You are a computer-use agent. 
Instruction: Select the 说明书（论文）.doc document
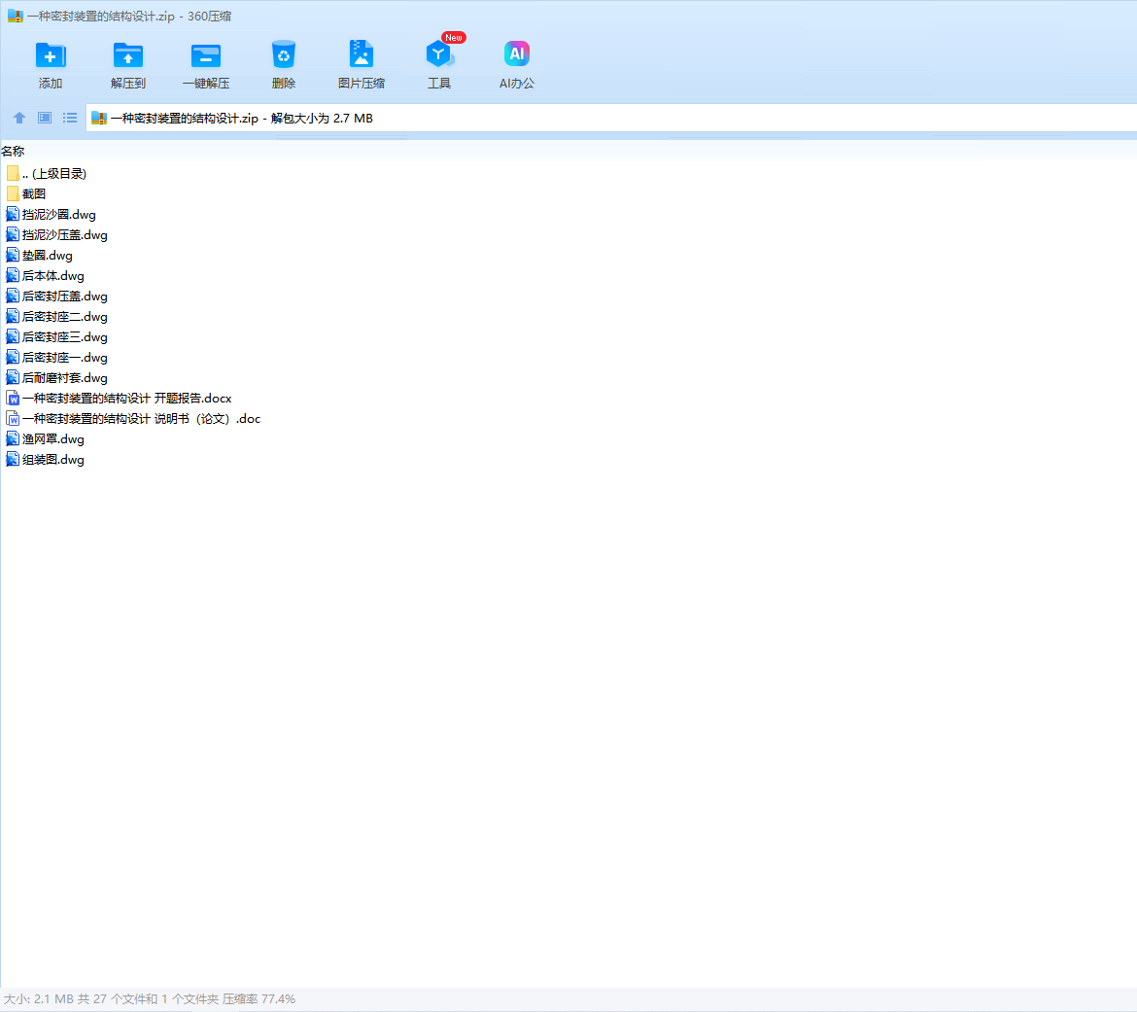(133, 419)
